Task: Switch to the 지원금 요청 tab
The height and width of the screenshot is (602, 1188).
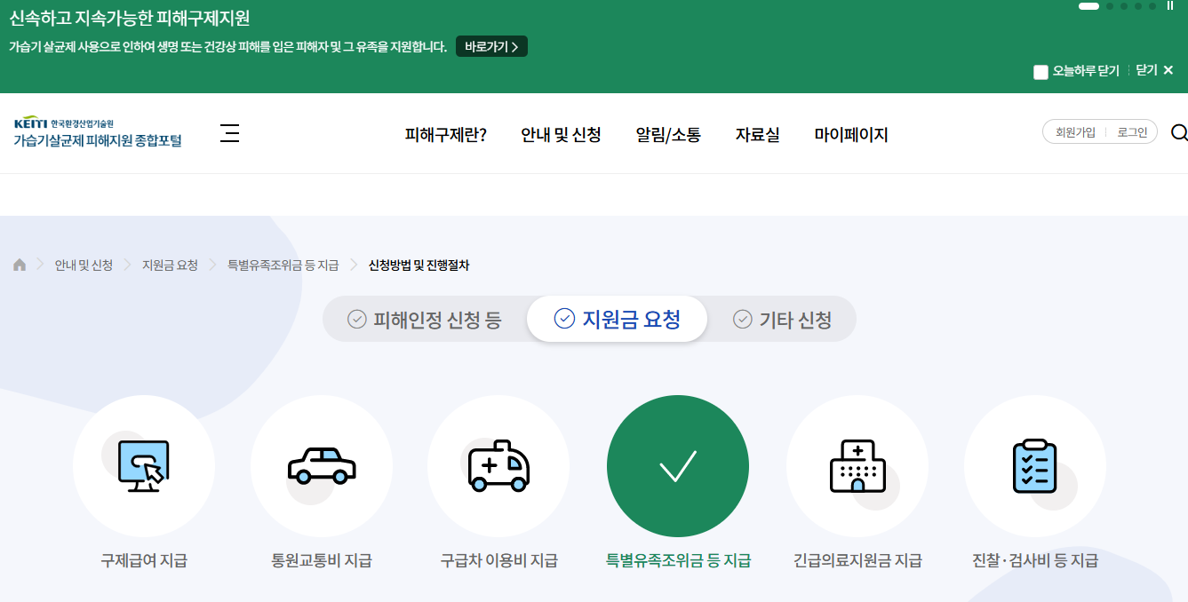Action: (x=617, y=319)
